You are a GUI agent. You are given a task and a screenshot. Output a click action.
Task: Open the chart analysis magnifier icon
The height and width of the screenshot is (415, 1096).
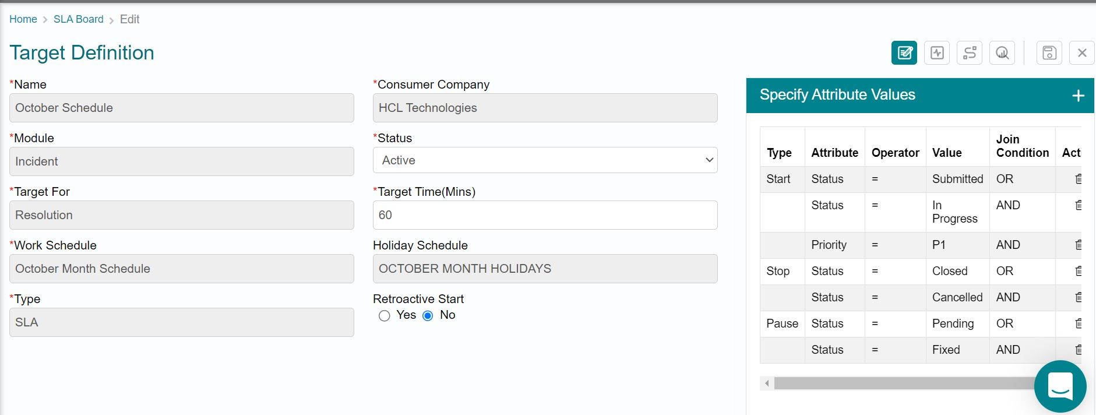1002,53
